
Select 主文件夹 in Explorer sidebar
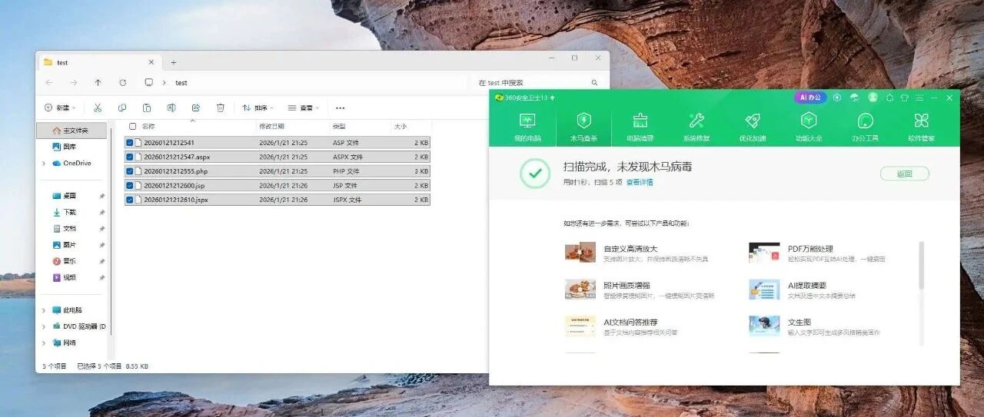71,131
